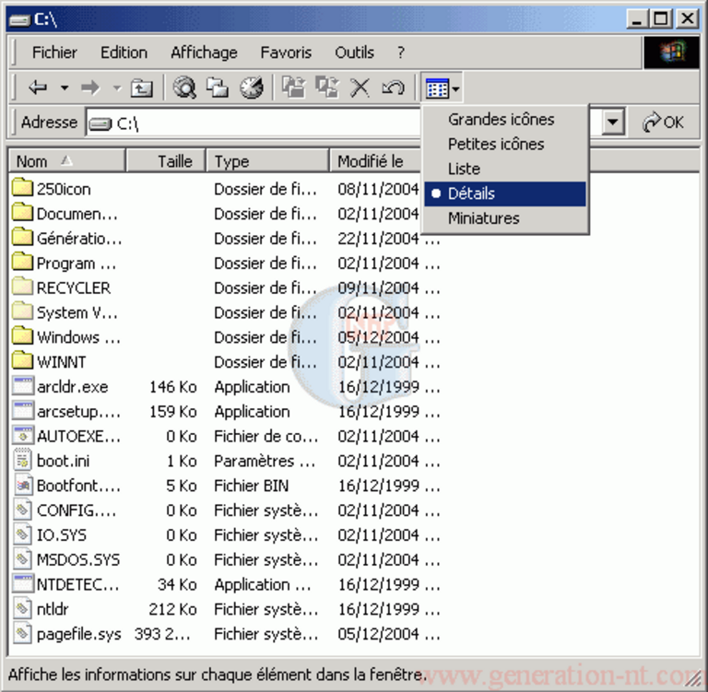Click the C:\ title bar drive icon
The height and width of the screenshot is (692, 708).
coord(20,20)
